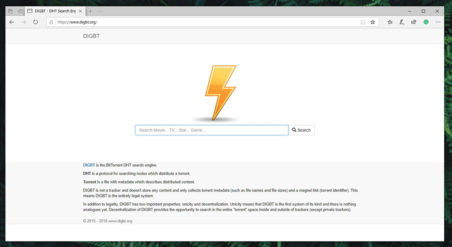Click the Search button
Image resolution: width=452 pixels, height=247 pixels.
point(301,130)
